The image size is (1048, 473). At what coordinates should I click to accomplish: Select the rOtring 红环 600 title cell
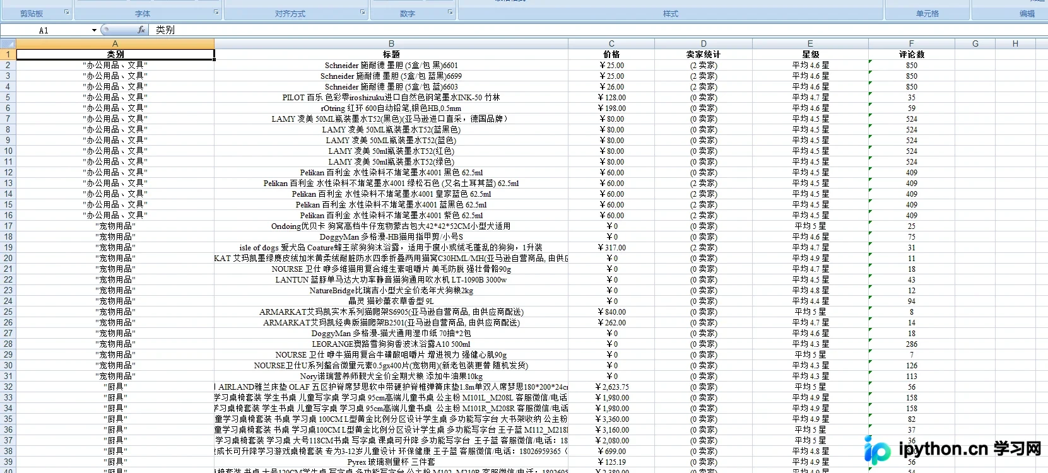391,108
